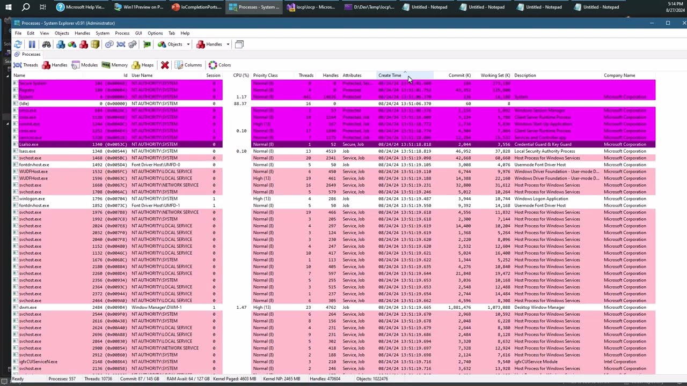
Task: Click the Handles: 470604 status bar entry
Action: point(325,379)
